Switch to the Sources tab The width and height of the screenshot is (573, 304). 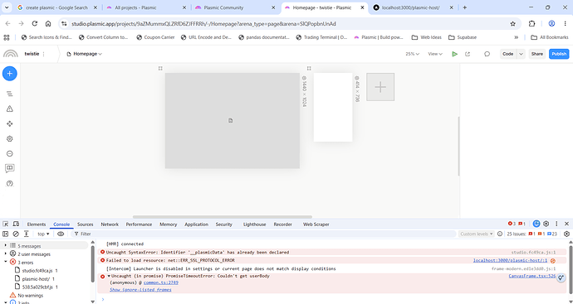(x=86, y=224)
